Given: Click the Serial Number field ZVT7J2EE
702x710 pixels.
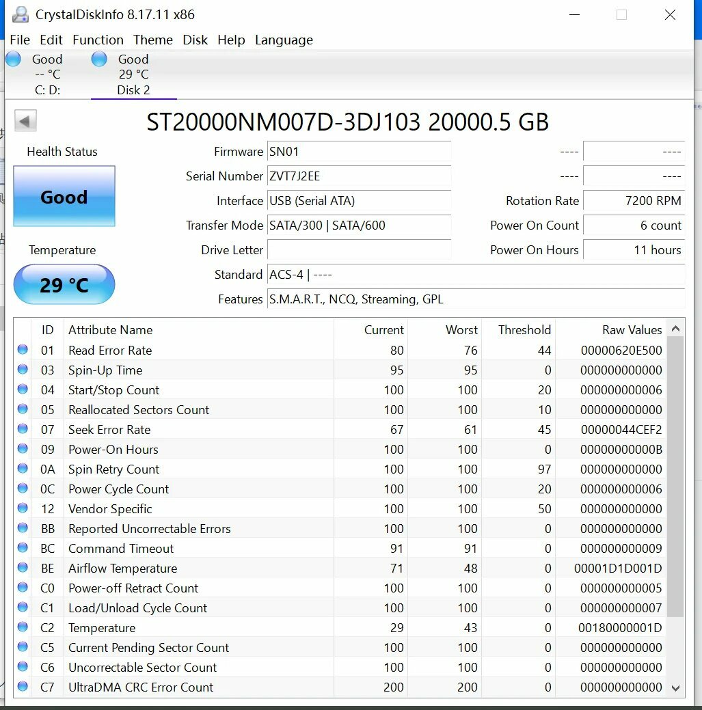Looking at the screenshot, I should pos(359,176).
